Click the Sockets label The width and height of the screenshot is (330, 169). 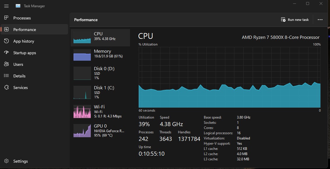pos(210,123)
